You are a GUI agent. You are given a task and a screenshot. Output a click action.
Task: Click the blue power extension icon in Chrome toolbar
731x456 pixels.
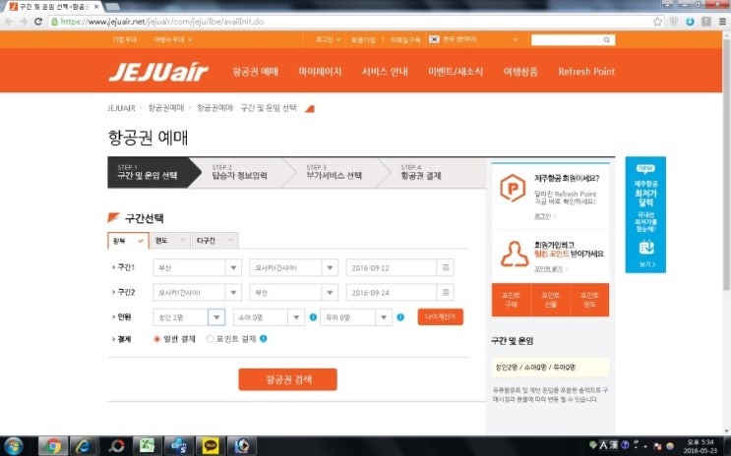tap(690, 22)
